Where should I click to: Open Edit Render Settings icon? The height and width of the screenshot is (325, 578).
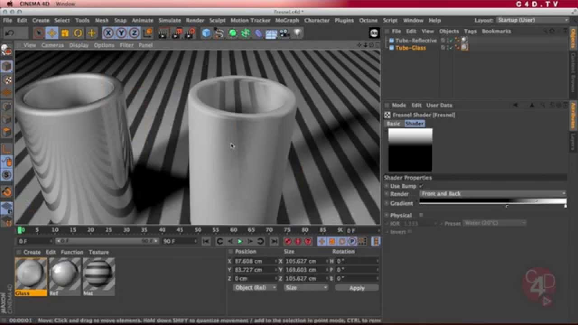(191, 33)
